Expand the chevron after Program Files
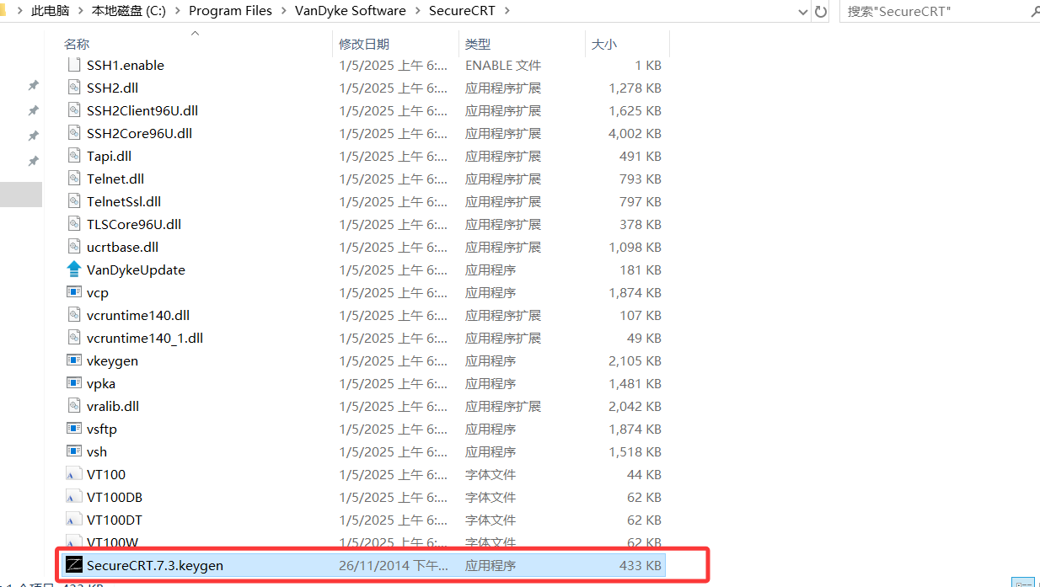Image resolution: width=1040 pixels, height=587 pixels. (284, 11)
